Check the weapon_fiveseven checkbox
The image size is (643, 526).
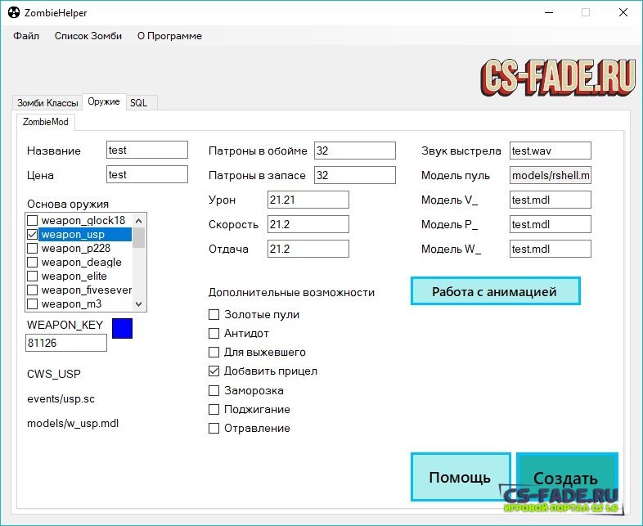coord(33,290)
